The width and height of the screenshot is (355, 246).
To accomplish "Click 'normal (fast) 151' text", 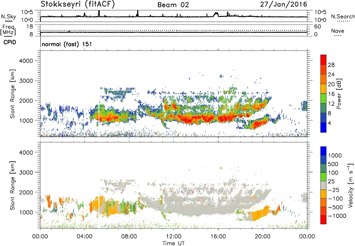I will point(67,44).
